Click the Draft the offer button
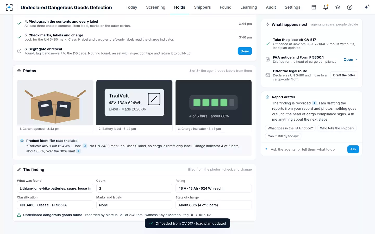This screenshot has width=375, height=234. (x=344, y=75)
